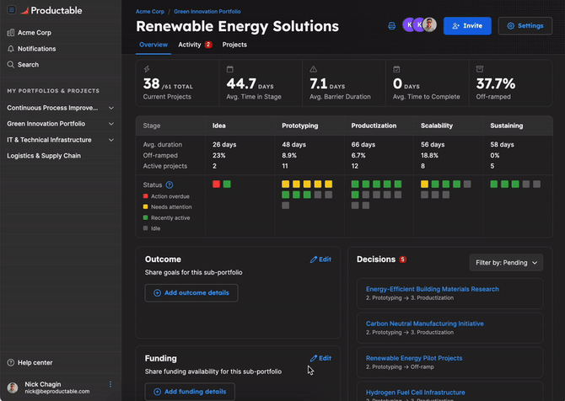Image resolution: width=565 pixels, height=401 pixels.
Task: Click the sidebar collapse menu icon
Action: (x=11, y=10)
